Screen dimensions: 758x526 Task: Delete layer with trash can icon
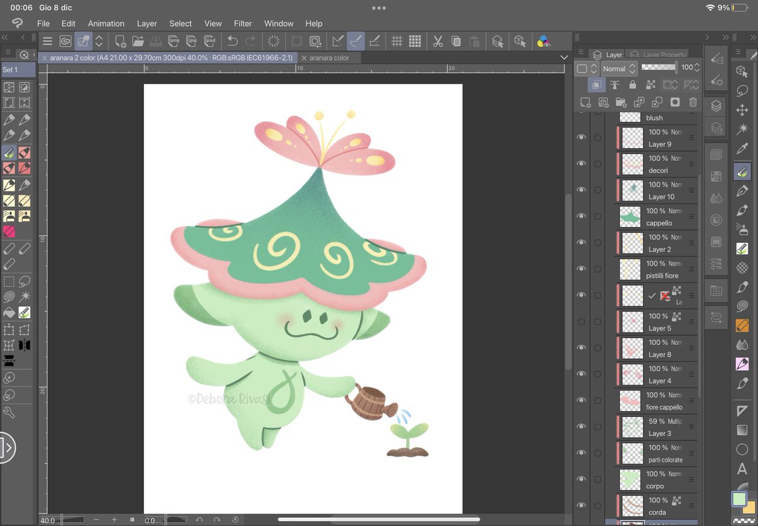coord(693,102)
